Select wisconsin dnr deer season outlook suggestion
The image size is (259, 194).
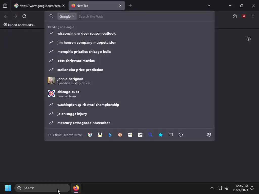[129, 33]
